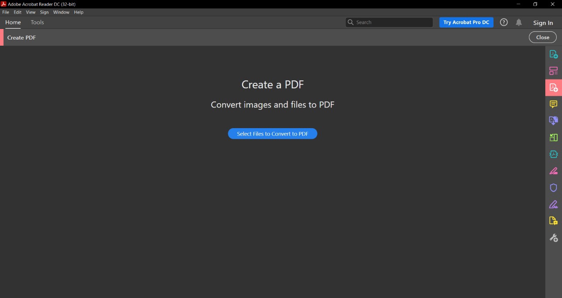Open the yellow Send for Comments icon
562x298 pixels.
554,221
